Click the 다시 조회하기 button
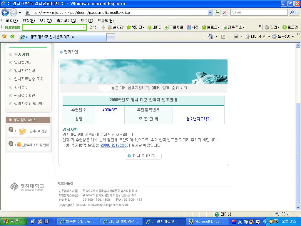The image size is (301, 226). 143,156
